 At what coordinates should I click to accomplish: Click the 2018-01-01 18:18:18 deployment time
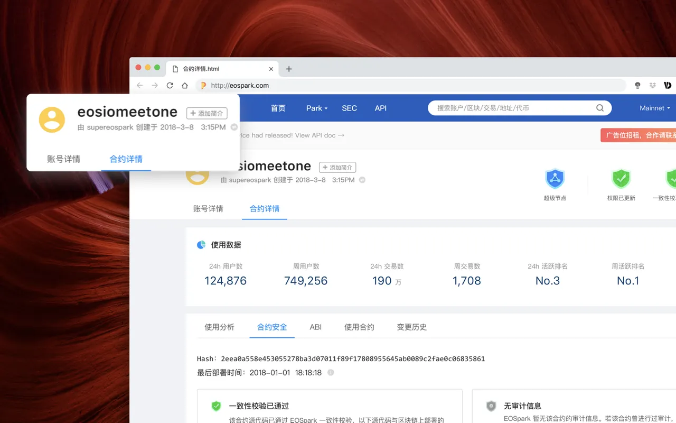(x=285, y=373)
